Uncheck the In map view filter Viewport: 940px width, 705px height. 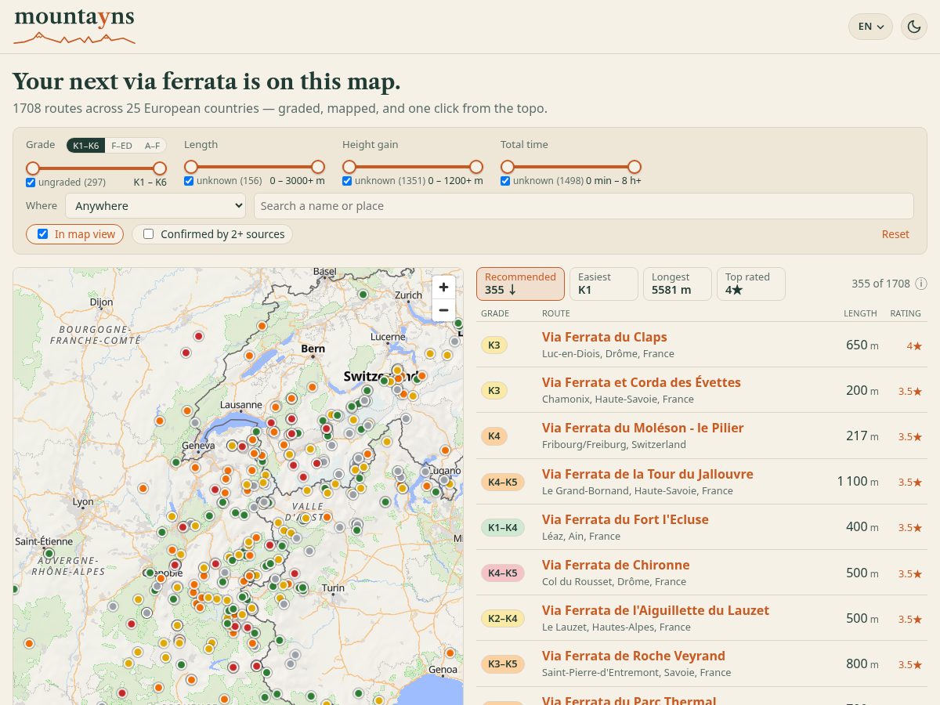[43, 234]
